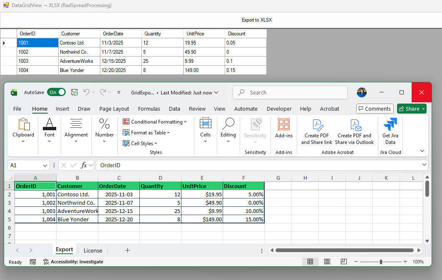The image size is (442, 280).
Task: Switch to Page Layout view icon
Action: coord(327,262)
